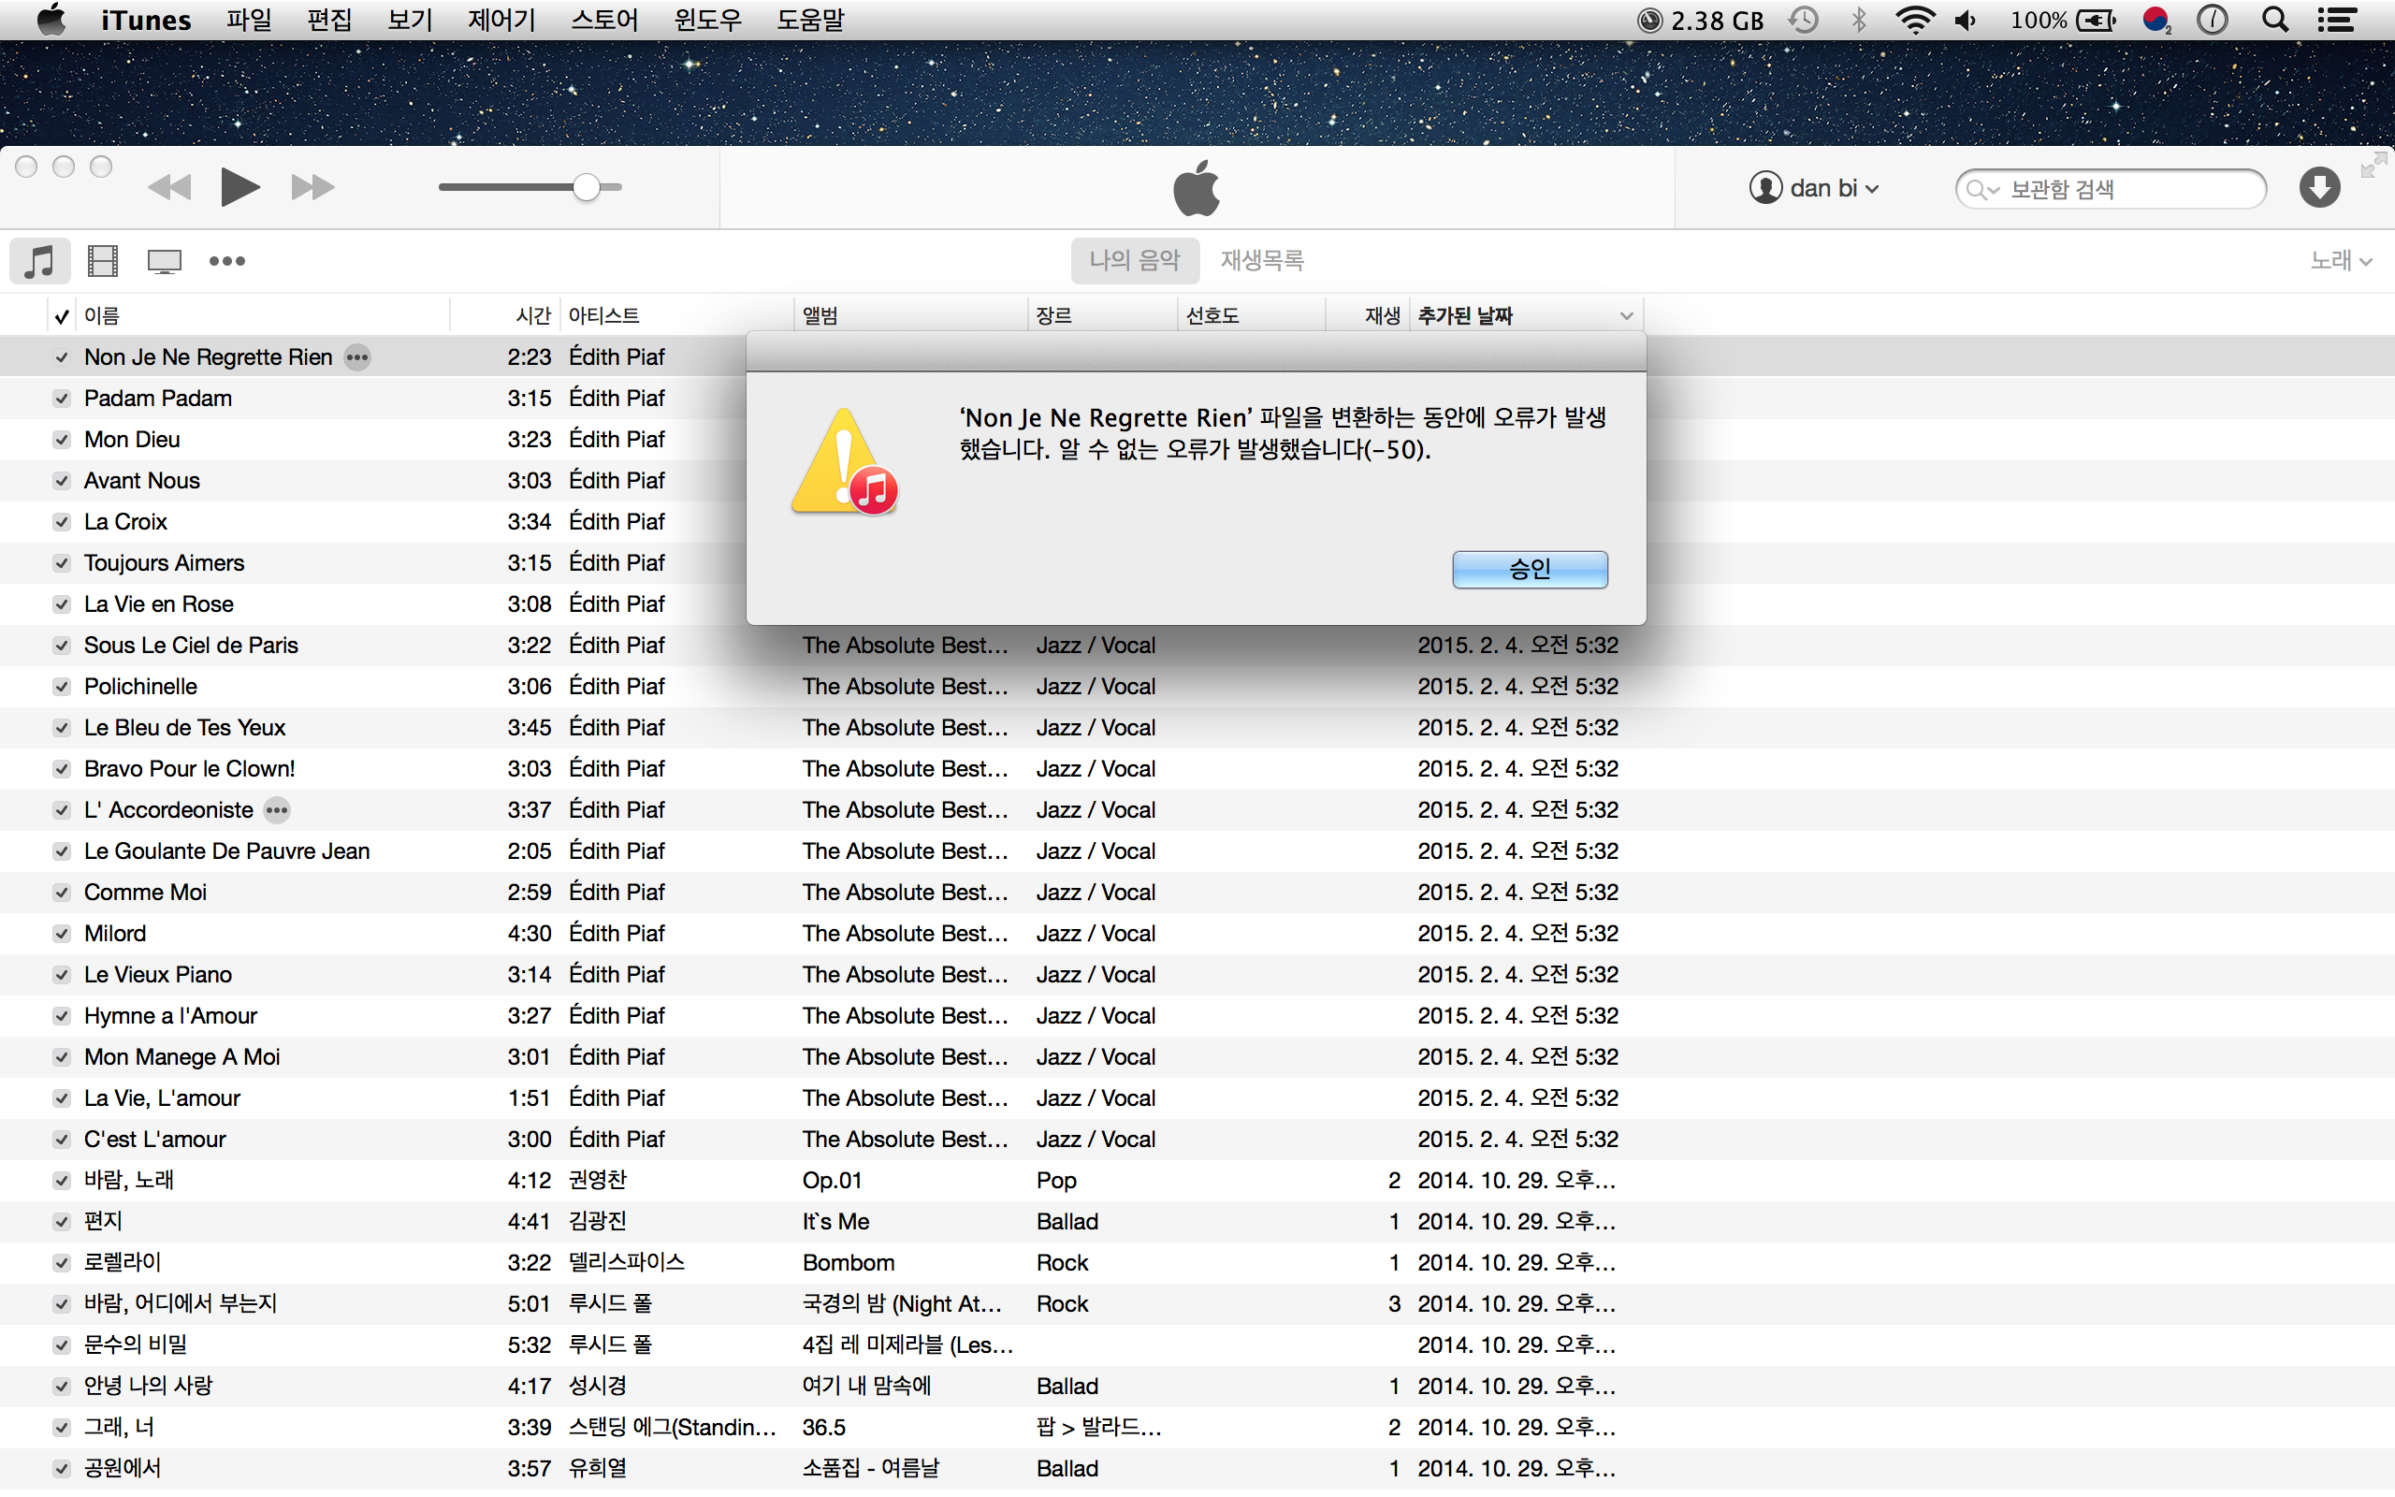Click the Rewind previous track button

pyautogui.click(x=169, y=187)
